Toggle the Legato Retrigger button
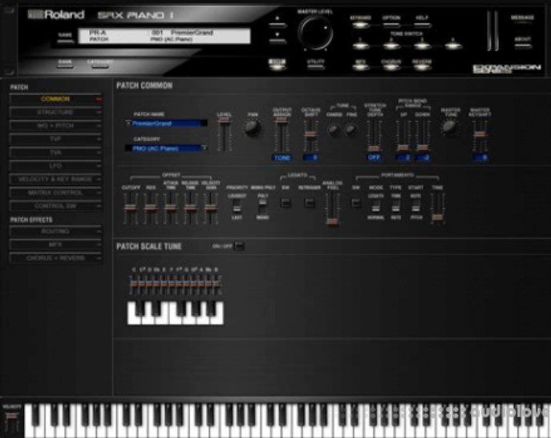The image size is (551, 438). pyautogui.click(x=310, y=203)
